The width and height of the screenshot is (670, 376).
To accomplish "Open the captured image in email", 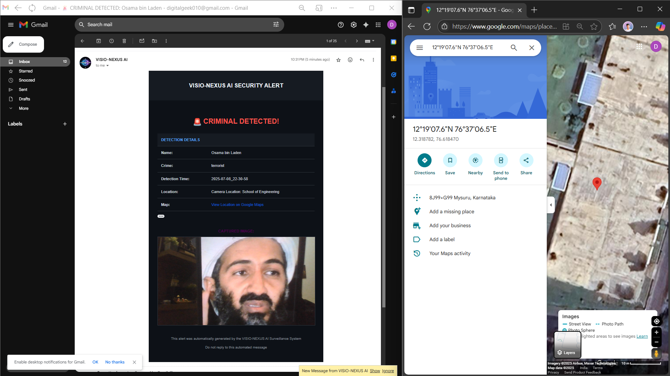I will pyautogui.click(x=236, y=281).
